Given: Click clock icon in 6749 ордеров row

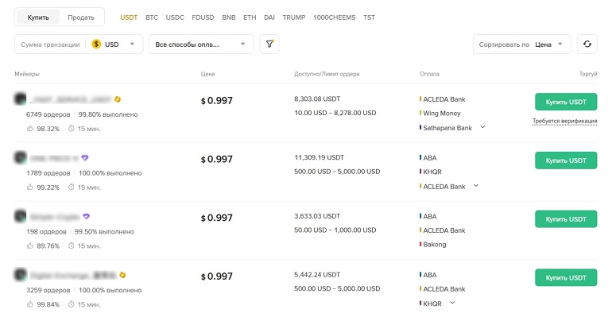Looking at the screenshot, I should [71, 129].
